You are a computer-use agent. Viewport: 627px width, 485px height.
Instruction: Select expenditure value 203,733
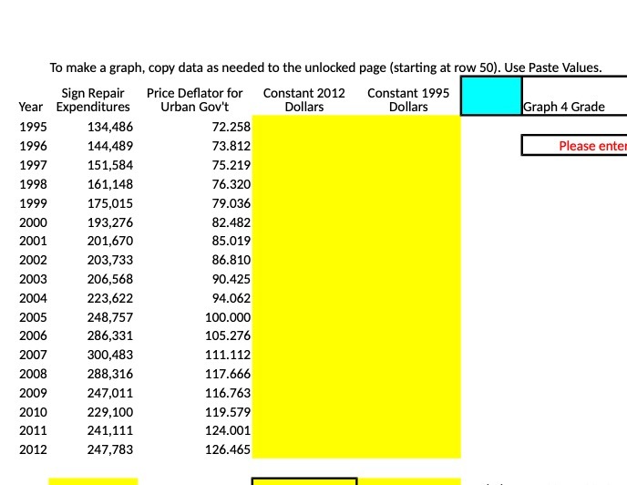(x=110, y=260)
